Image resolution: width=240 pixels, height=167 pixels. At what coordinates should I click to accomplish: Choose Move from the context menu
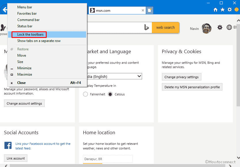47,55
